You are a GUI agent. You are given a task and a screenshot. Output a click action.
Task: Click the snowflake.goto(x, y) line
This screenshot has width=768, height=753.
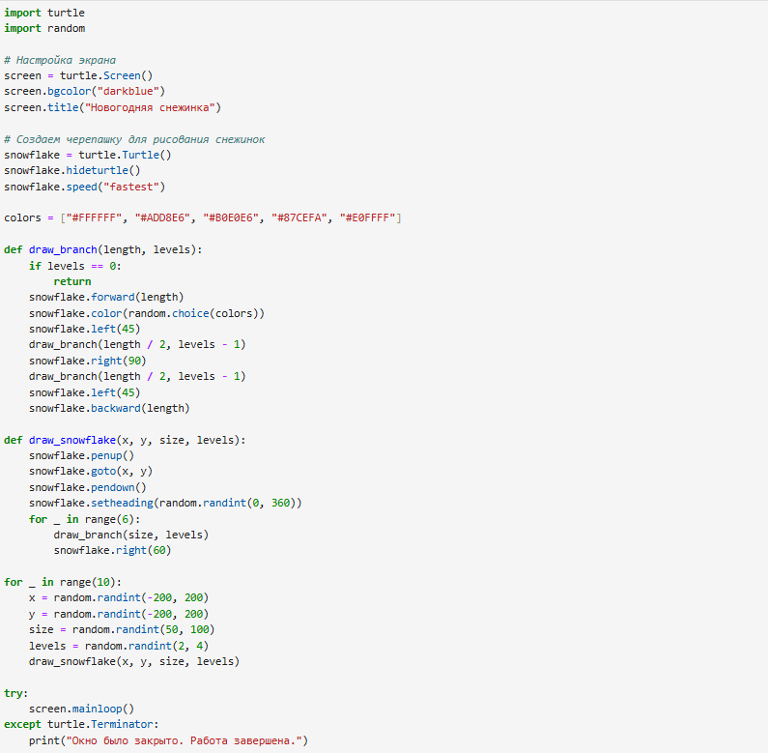click(91, 472)
